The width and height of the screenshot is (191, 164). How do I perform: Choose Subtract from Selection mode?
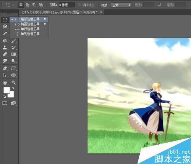coord(34,5)
